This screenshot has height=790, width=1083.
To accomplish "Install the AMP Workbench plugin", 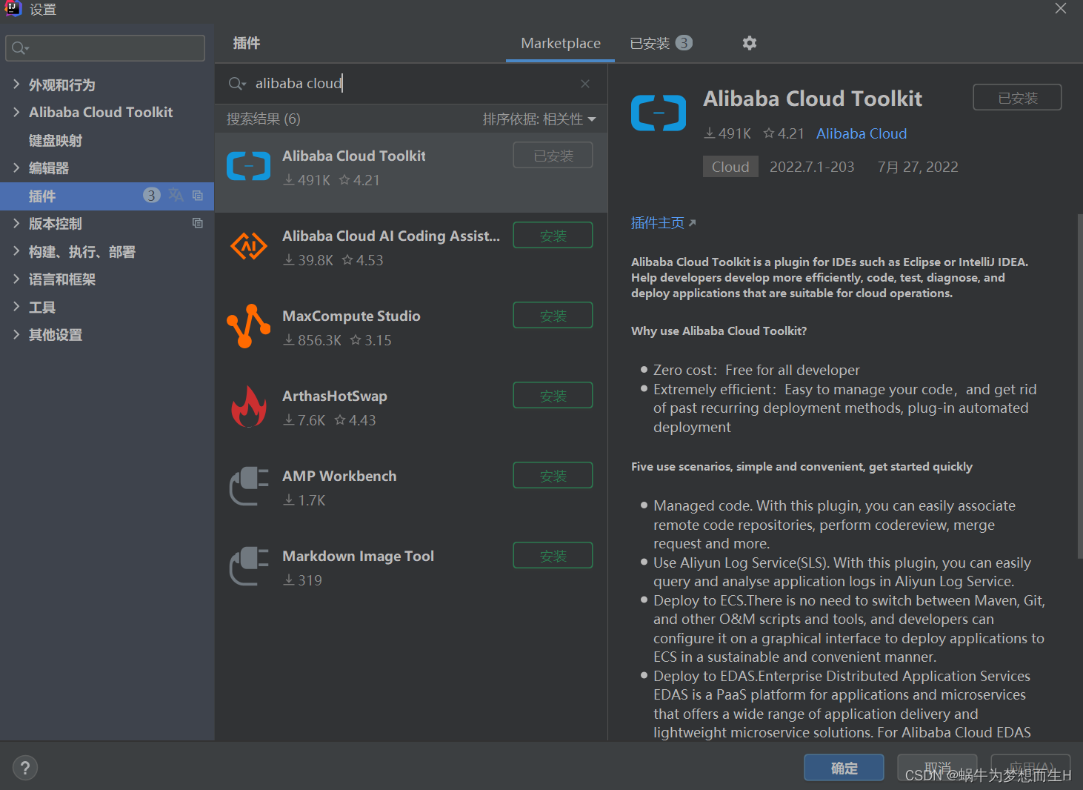I will click(x=553, y=476).
